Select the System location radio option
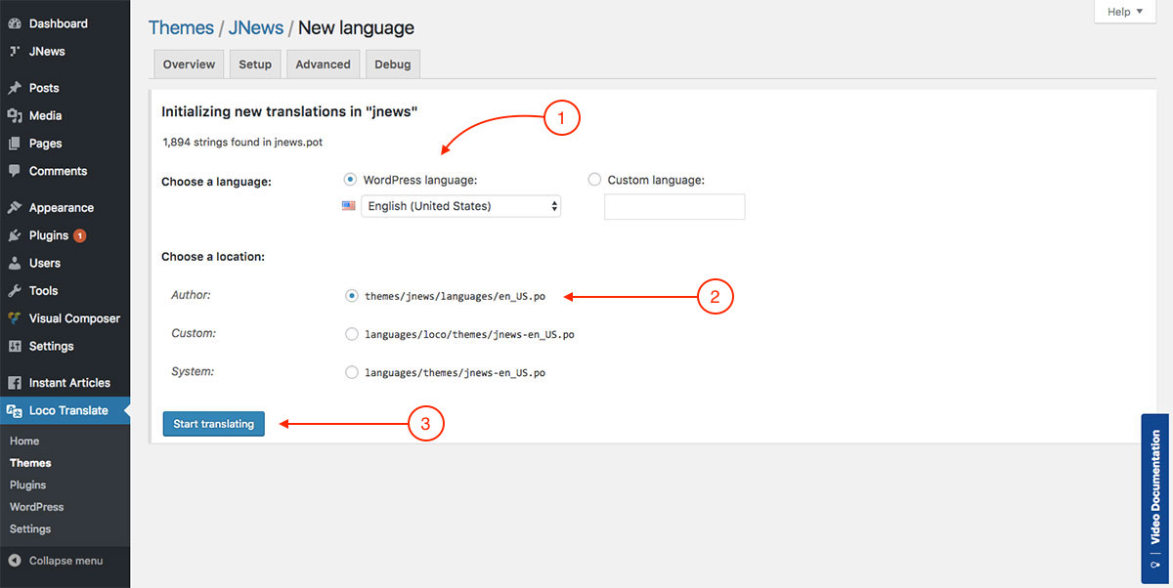The image size is (1173, 588). 352,372
